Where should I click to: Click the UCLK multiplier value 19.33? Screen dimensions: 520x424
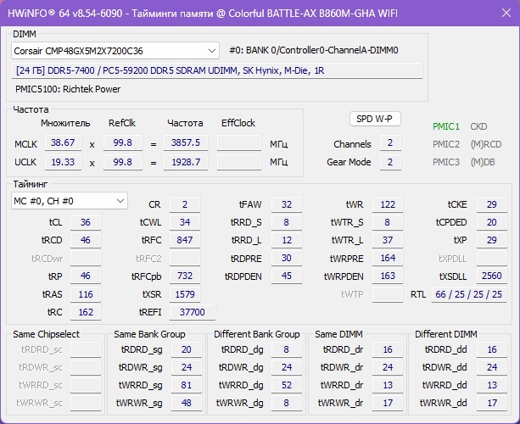[x=63, y=162]
